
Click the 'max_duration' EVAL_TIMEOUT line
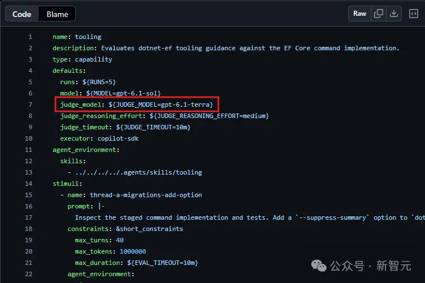[136, 263]
